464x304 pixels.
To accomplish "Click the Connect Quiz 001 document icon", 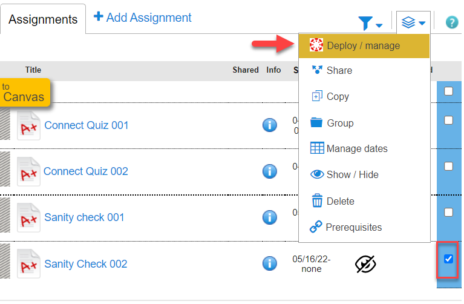I will (x=28, y=125).
